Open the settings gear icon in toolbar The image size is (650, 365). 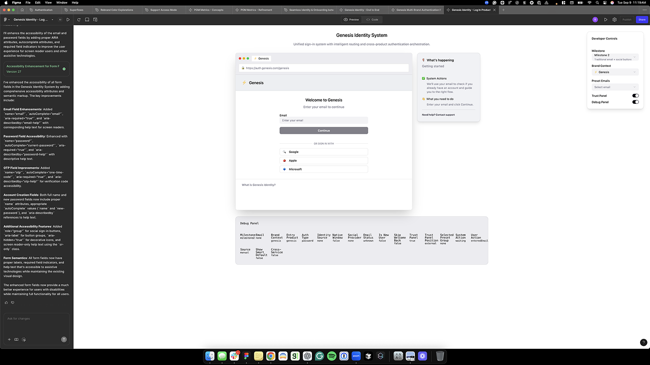click(x=615, y=20)
